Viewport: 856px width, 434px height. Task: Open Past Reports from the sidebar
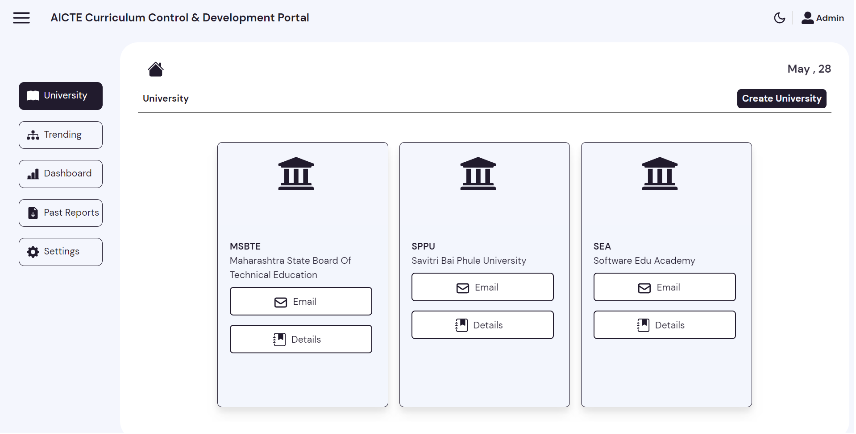(x=61, y=213)
